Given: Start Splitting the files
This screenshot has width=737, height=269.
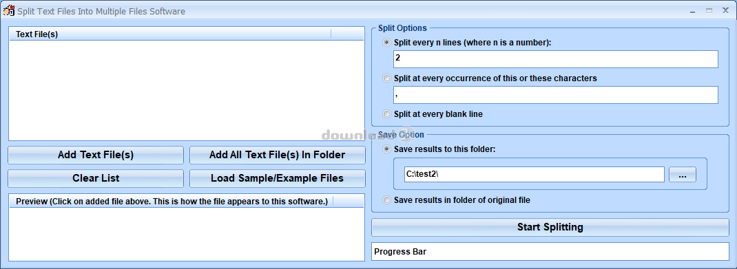Looking at the screenshot, I should (550, 227).
